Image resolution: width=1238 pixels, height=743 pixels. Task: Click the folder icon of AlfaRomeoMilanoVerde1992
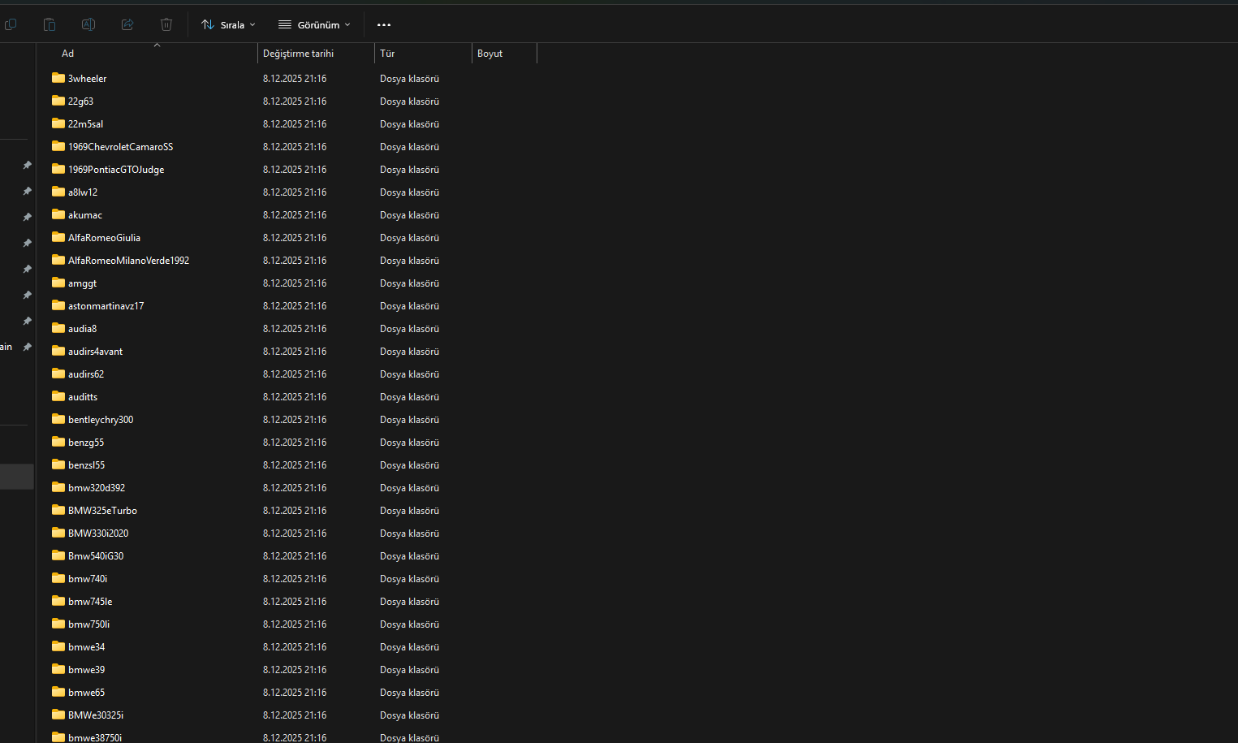tap(58, 260)
